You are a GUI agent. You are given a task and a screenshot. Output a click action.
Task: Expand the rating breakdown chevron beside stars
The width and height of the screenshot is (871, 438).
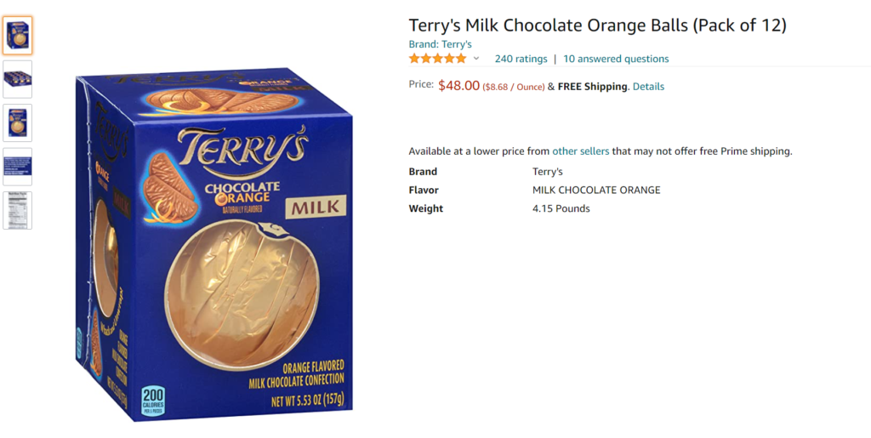pyautogui.click(x=476, y=59)
